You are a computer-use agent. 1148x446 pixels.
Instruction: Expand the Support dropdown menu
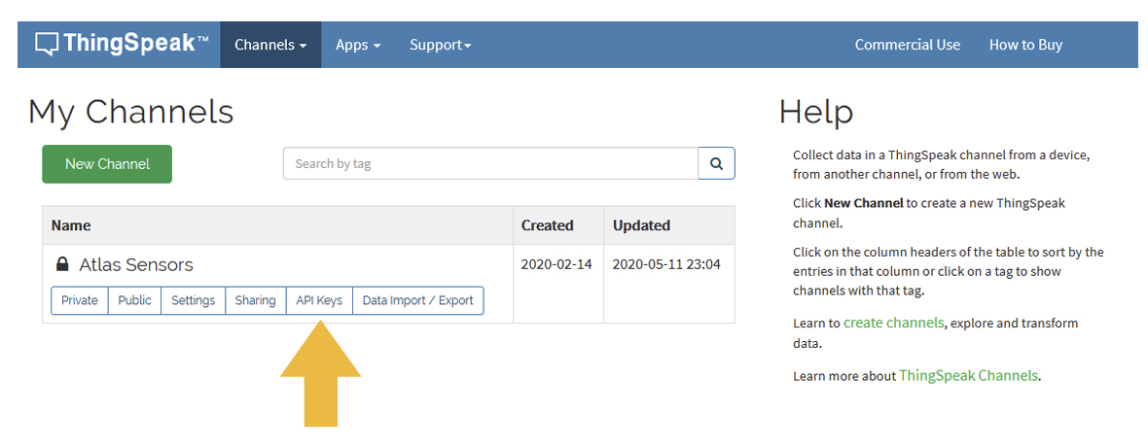(440, 45)
